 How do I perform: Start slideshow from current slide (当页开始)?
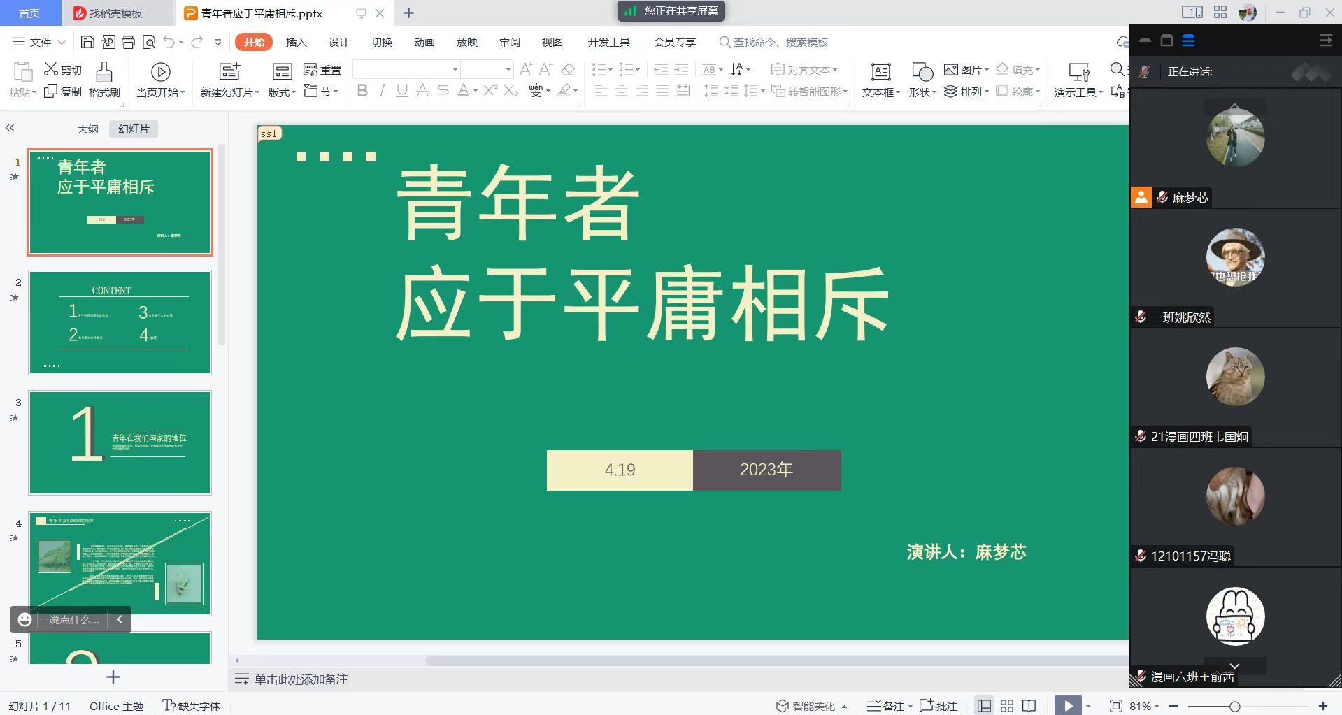(160, 80)
